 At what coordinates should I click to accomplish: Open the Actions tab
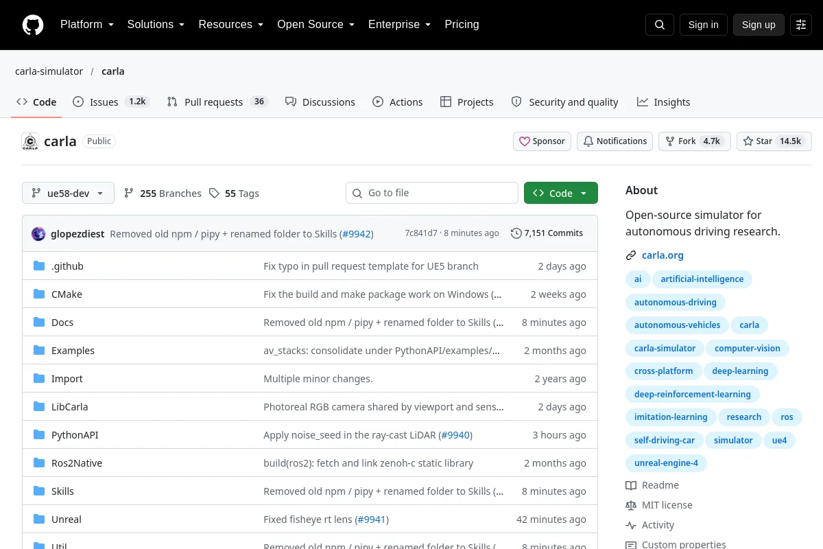click(x=398, y=102)
